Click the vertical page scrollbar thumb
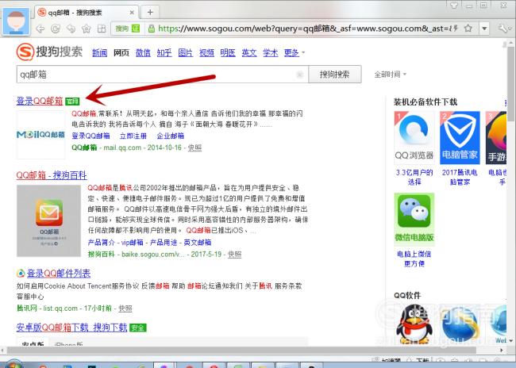 511,82
